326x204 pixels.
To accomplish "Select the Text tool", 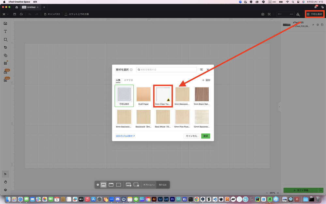I will coord(6,31).
